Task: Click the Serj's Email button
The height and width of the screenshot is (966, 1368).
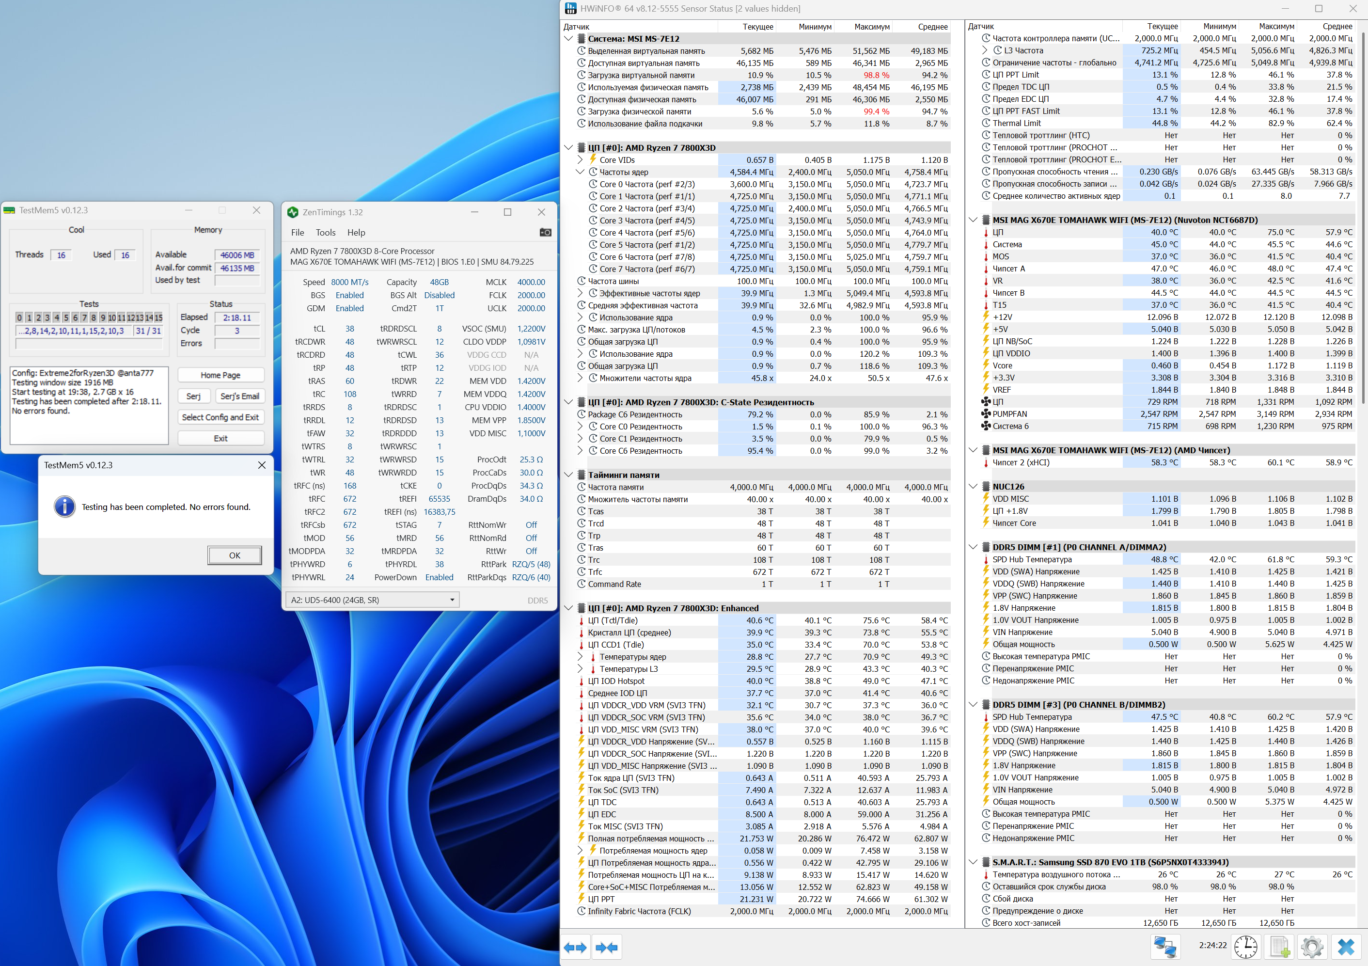Action: tap(239, 396)
